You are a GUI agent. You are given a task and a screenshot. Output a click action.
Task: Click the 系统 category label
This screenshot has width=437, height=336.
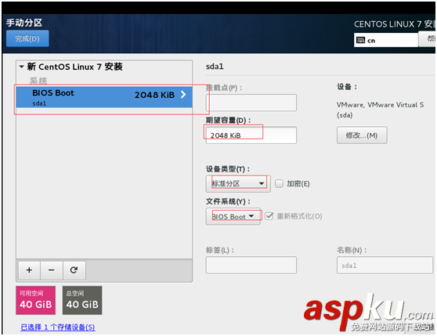pos(38,81)
